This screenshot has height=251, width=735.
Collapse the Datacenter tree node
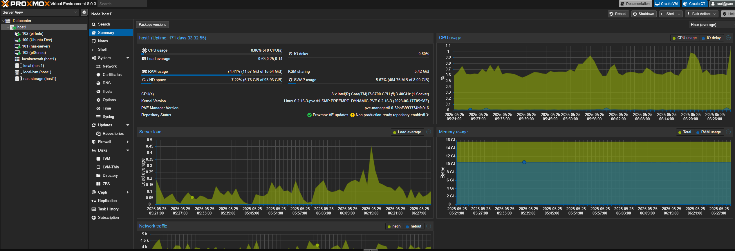3,21
